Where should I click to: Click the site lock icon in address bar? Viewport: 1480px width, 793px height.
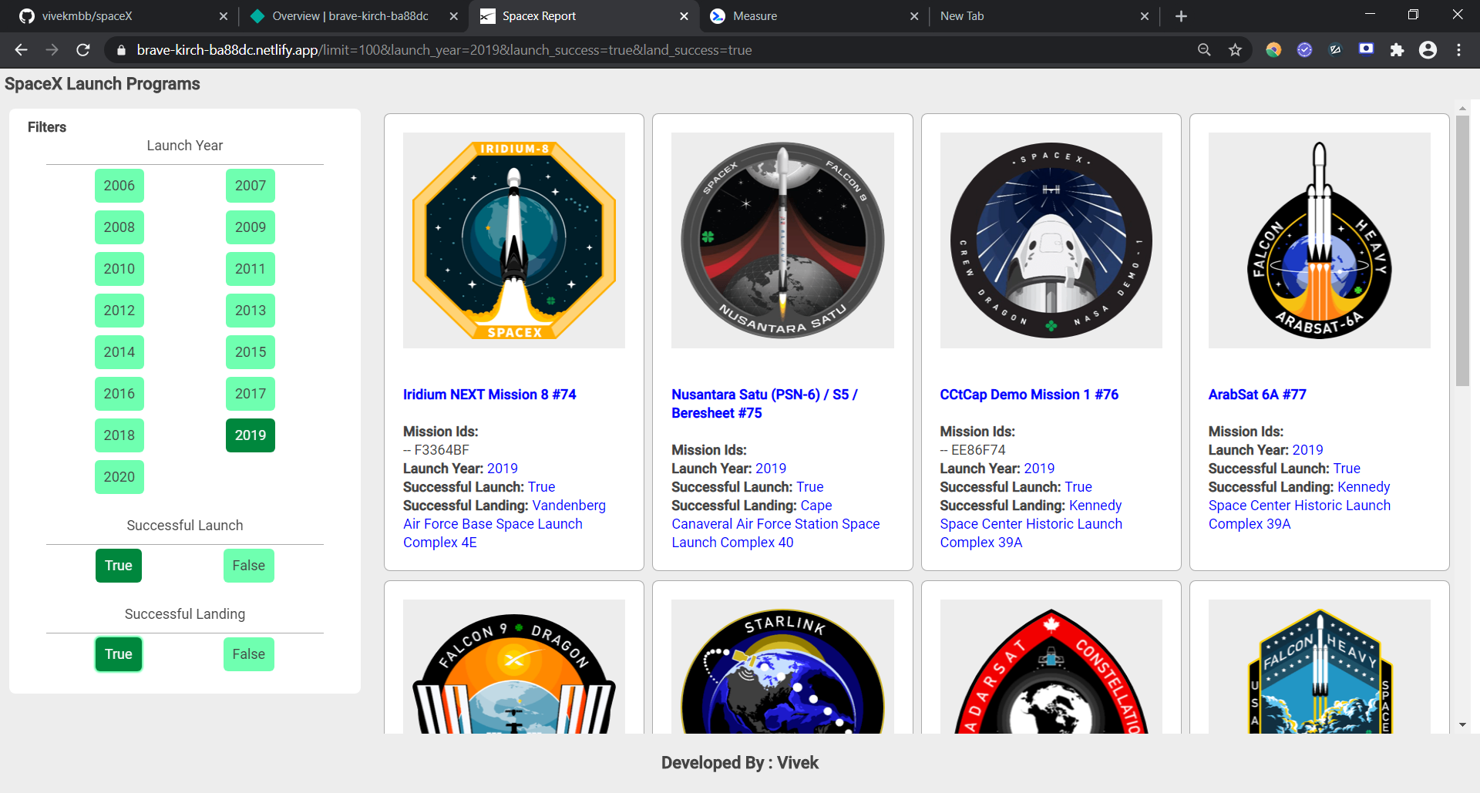[x=121, y=50]
